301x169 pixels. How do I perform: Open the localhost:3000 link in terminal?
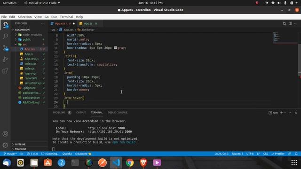pos(106,128)
